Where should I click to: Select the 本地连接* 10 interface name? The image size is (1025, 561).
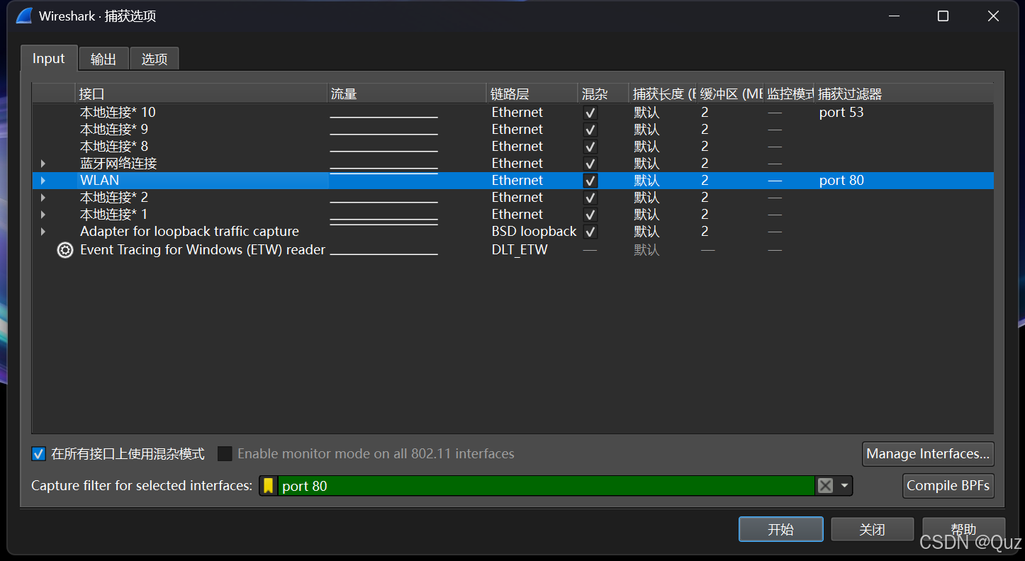[118, 113]
